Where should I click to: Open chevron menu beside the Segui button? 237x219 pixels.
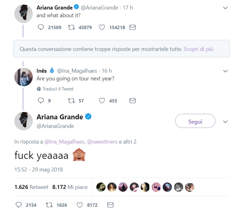point(225,122)
